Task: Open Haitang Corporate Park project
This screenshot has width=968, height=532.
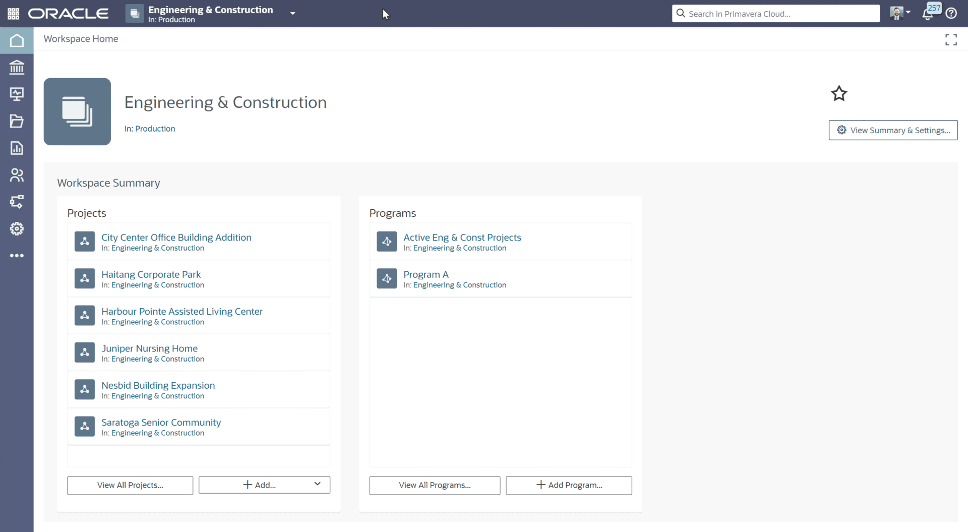Action: coord(151,274)
